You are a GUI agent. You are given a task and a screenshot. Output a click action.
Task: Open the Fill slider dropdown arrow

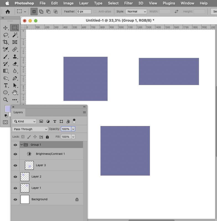click(73, 137)
